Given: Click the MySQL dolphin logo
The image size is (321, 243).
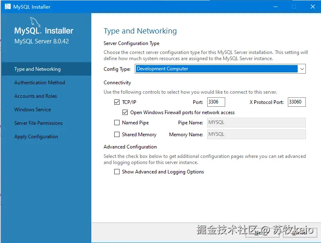Looking at the screenshot, I should [35, 22].
